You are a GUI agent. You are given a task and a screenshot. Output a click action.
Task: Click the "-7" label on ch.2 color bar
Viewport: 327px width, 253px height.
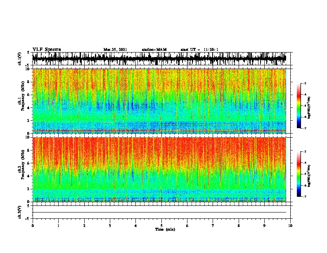coord(304,196)
